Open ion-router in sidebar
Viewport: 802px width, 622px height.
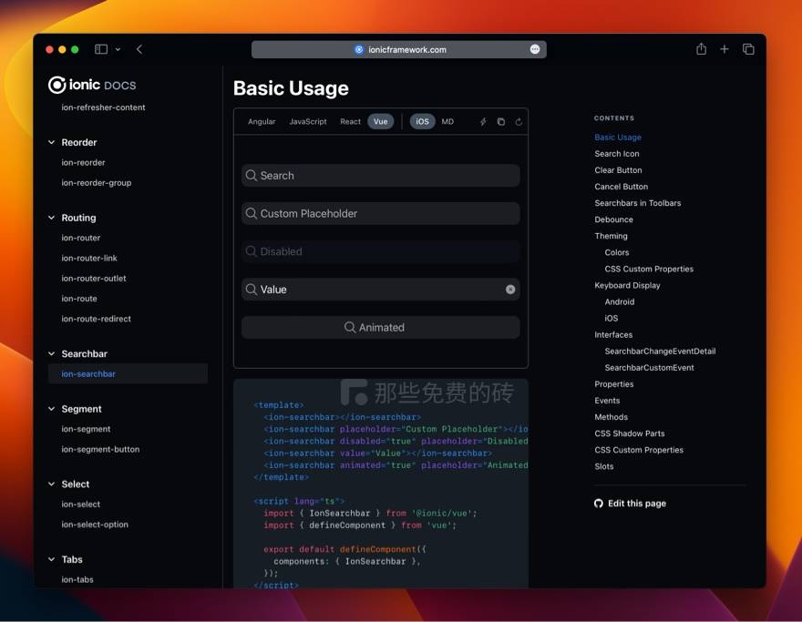[81, 238]
